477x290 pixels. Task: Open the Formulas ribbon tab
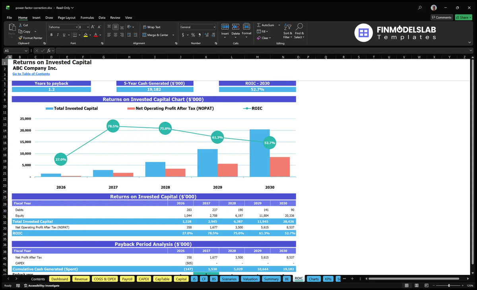(x=87, y=18)
